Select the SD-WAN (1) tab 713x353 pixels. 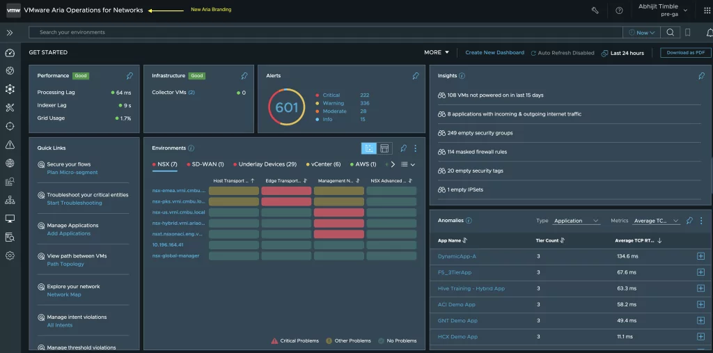[205, 164]
